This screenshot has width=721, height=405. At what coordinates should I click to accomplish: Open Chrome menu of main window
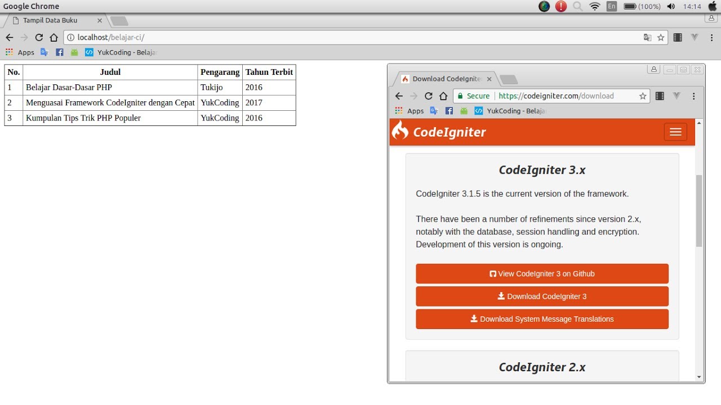click(711, 38)
